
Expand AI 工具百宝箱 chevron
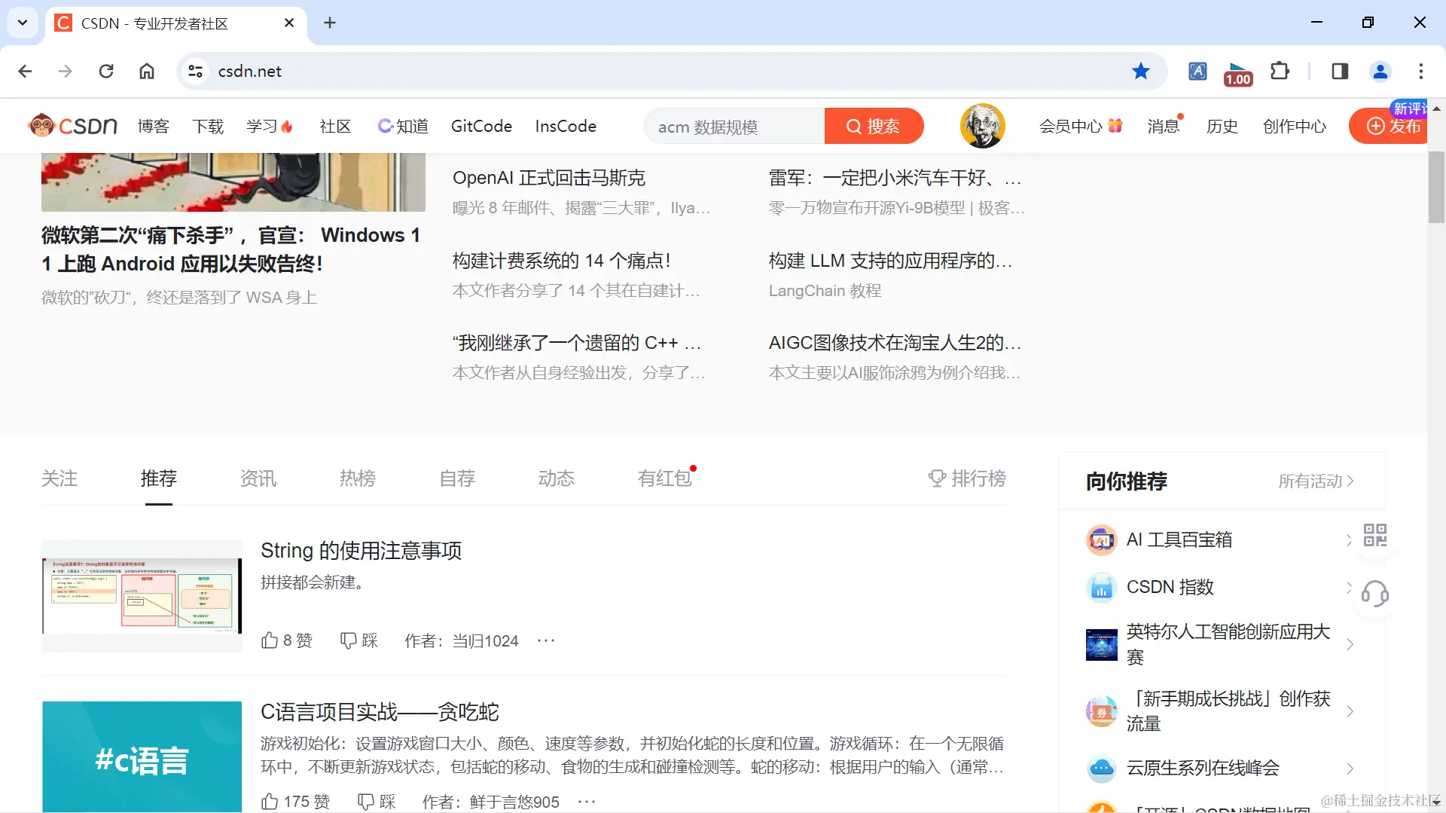[x=1350, y=539]
